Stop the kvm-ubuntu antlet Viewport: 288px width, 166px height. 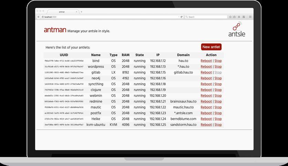point(218,125)
